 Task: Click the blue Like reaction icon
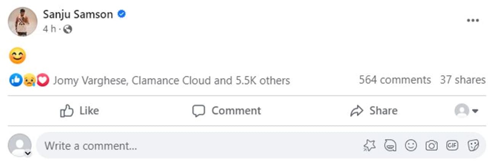point(16,80)
